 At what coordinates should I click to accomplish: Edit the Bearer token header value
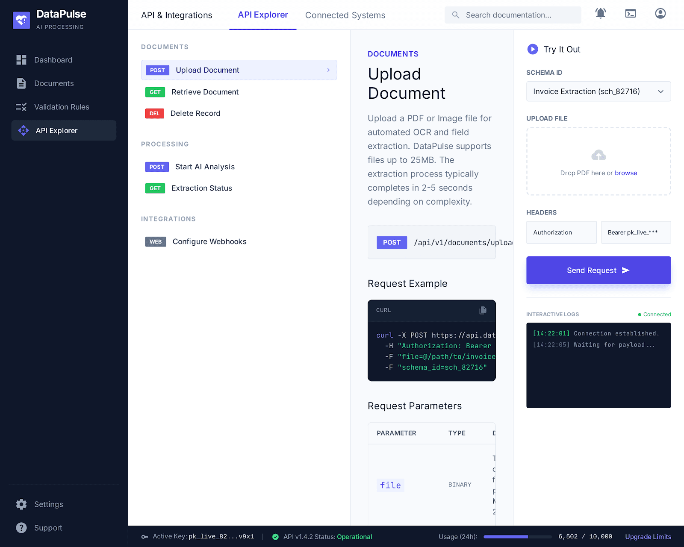coord(636,232)
